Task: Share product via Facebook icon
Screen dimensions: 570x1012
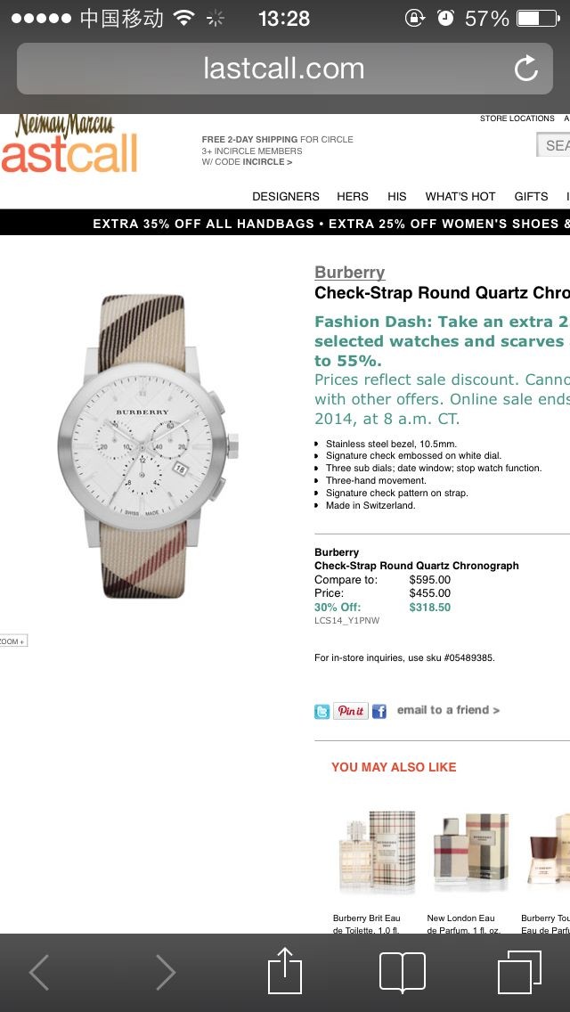Action: tap(379, 711)
